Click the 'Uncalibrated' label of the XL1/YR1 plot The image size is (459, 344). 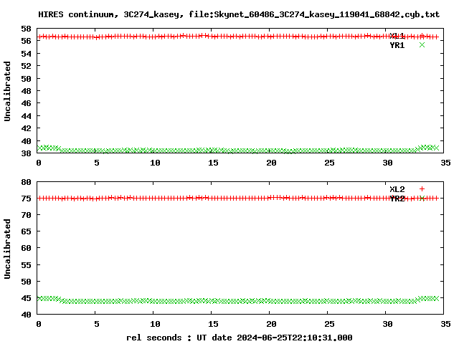tap(7, 91)
